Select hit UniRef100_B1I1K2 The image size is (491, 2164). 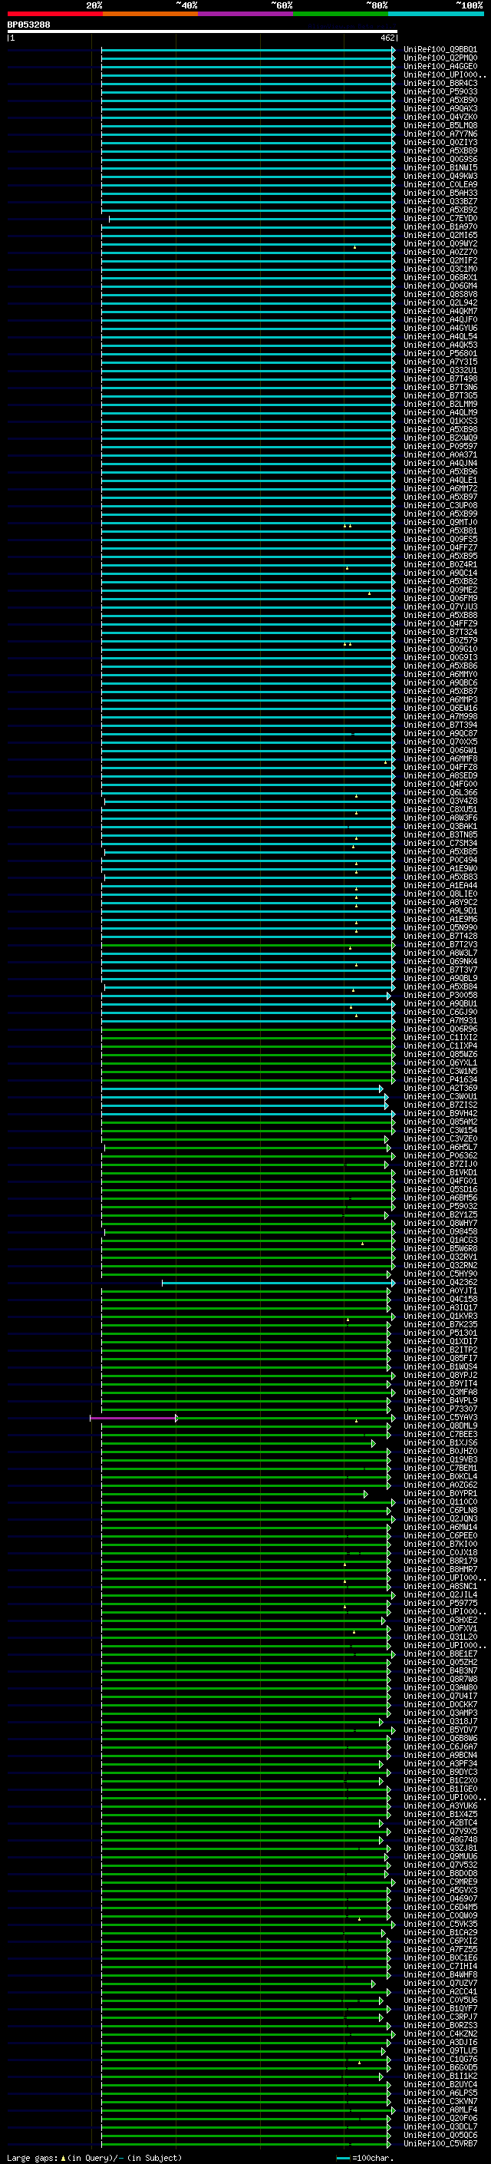440,2076
